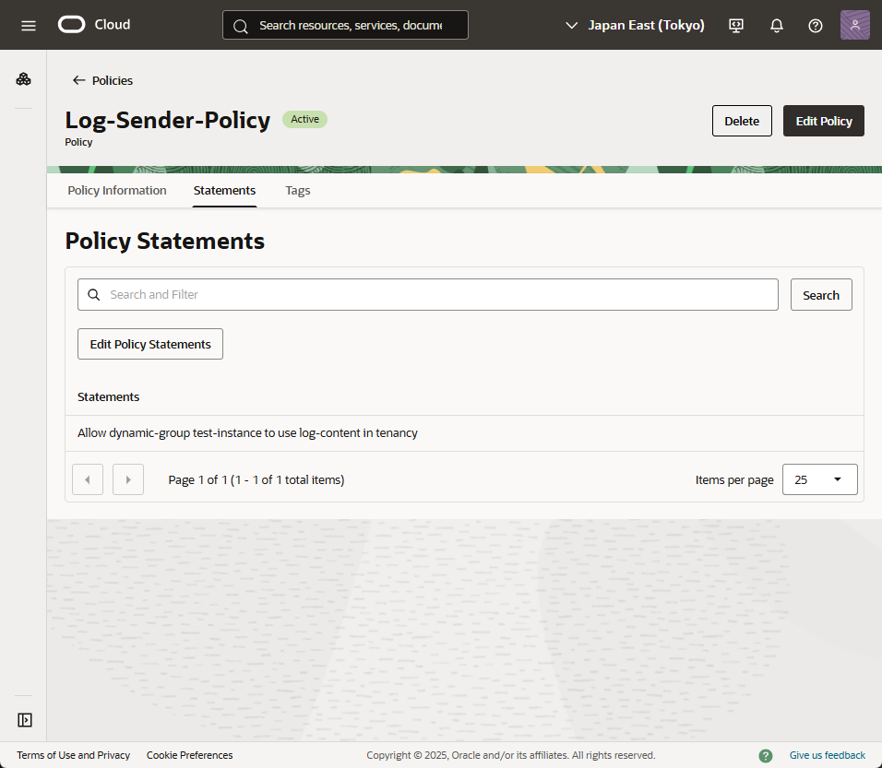This screenshot has width=882, height=768.
Task: Switch to the Tags tab
Action: [x=298, y=191]
